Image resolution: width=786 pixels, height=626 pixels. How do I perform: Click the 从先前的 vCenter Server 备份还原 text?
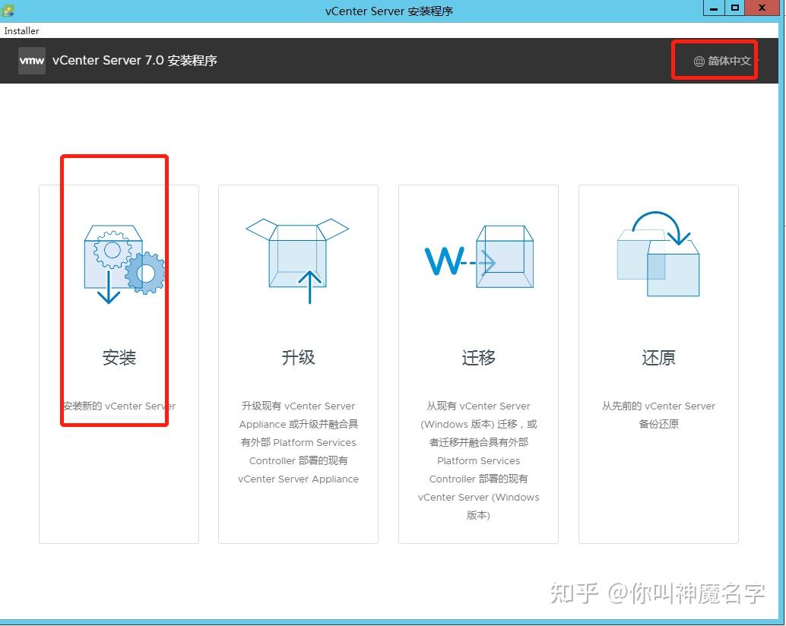click(x=657, y=415)
